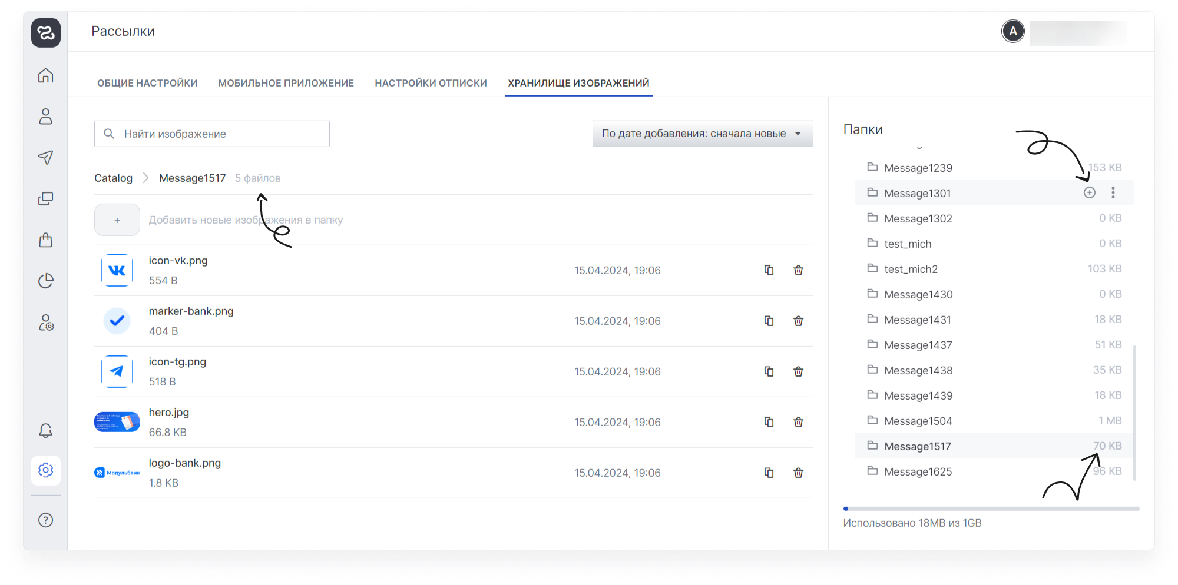Open the icon-tg.png thumbnail
The height and width of the screenshot is (585, 1178).
click(117, 371)
